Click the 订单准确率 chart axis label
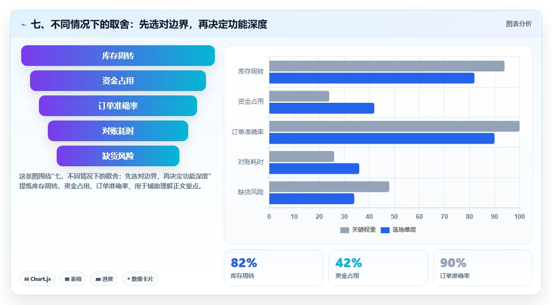Viewport: 552px width, 305px height. coord(247,132)
